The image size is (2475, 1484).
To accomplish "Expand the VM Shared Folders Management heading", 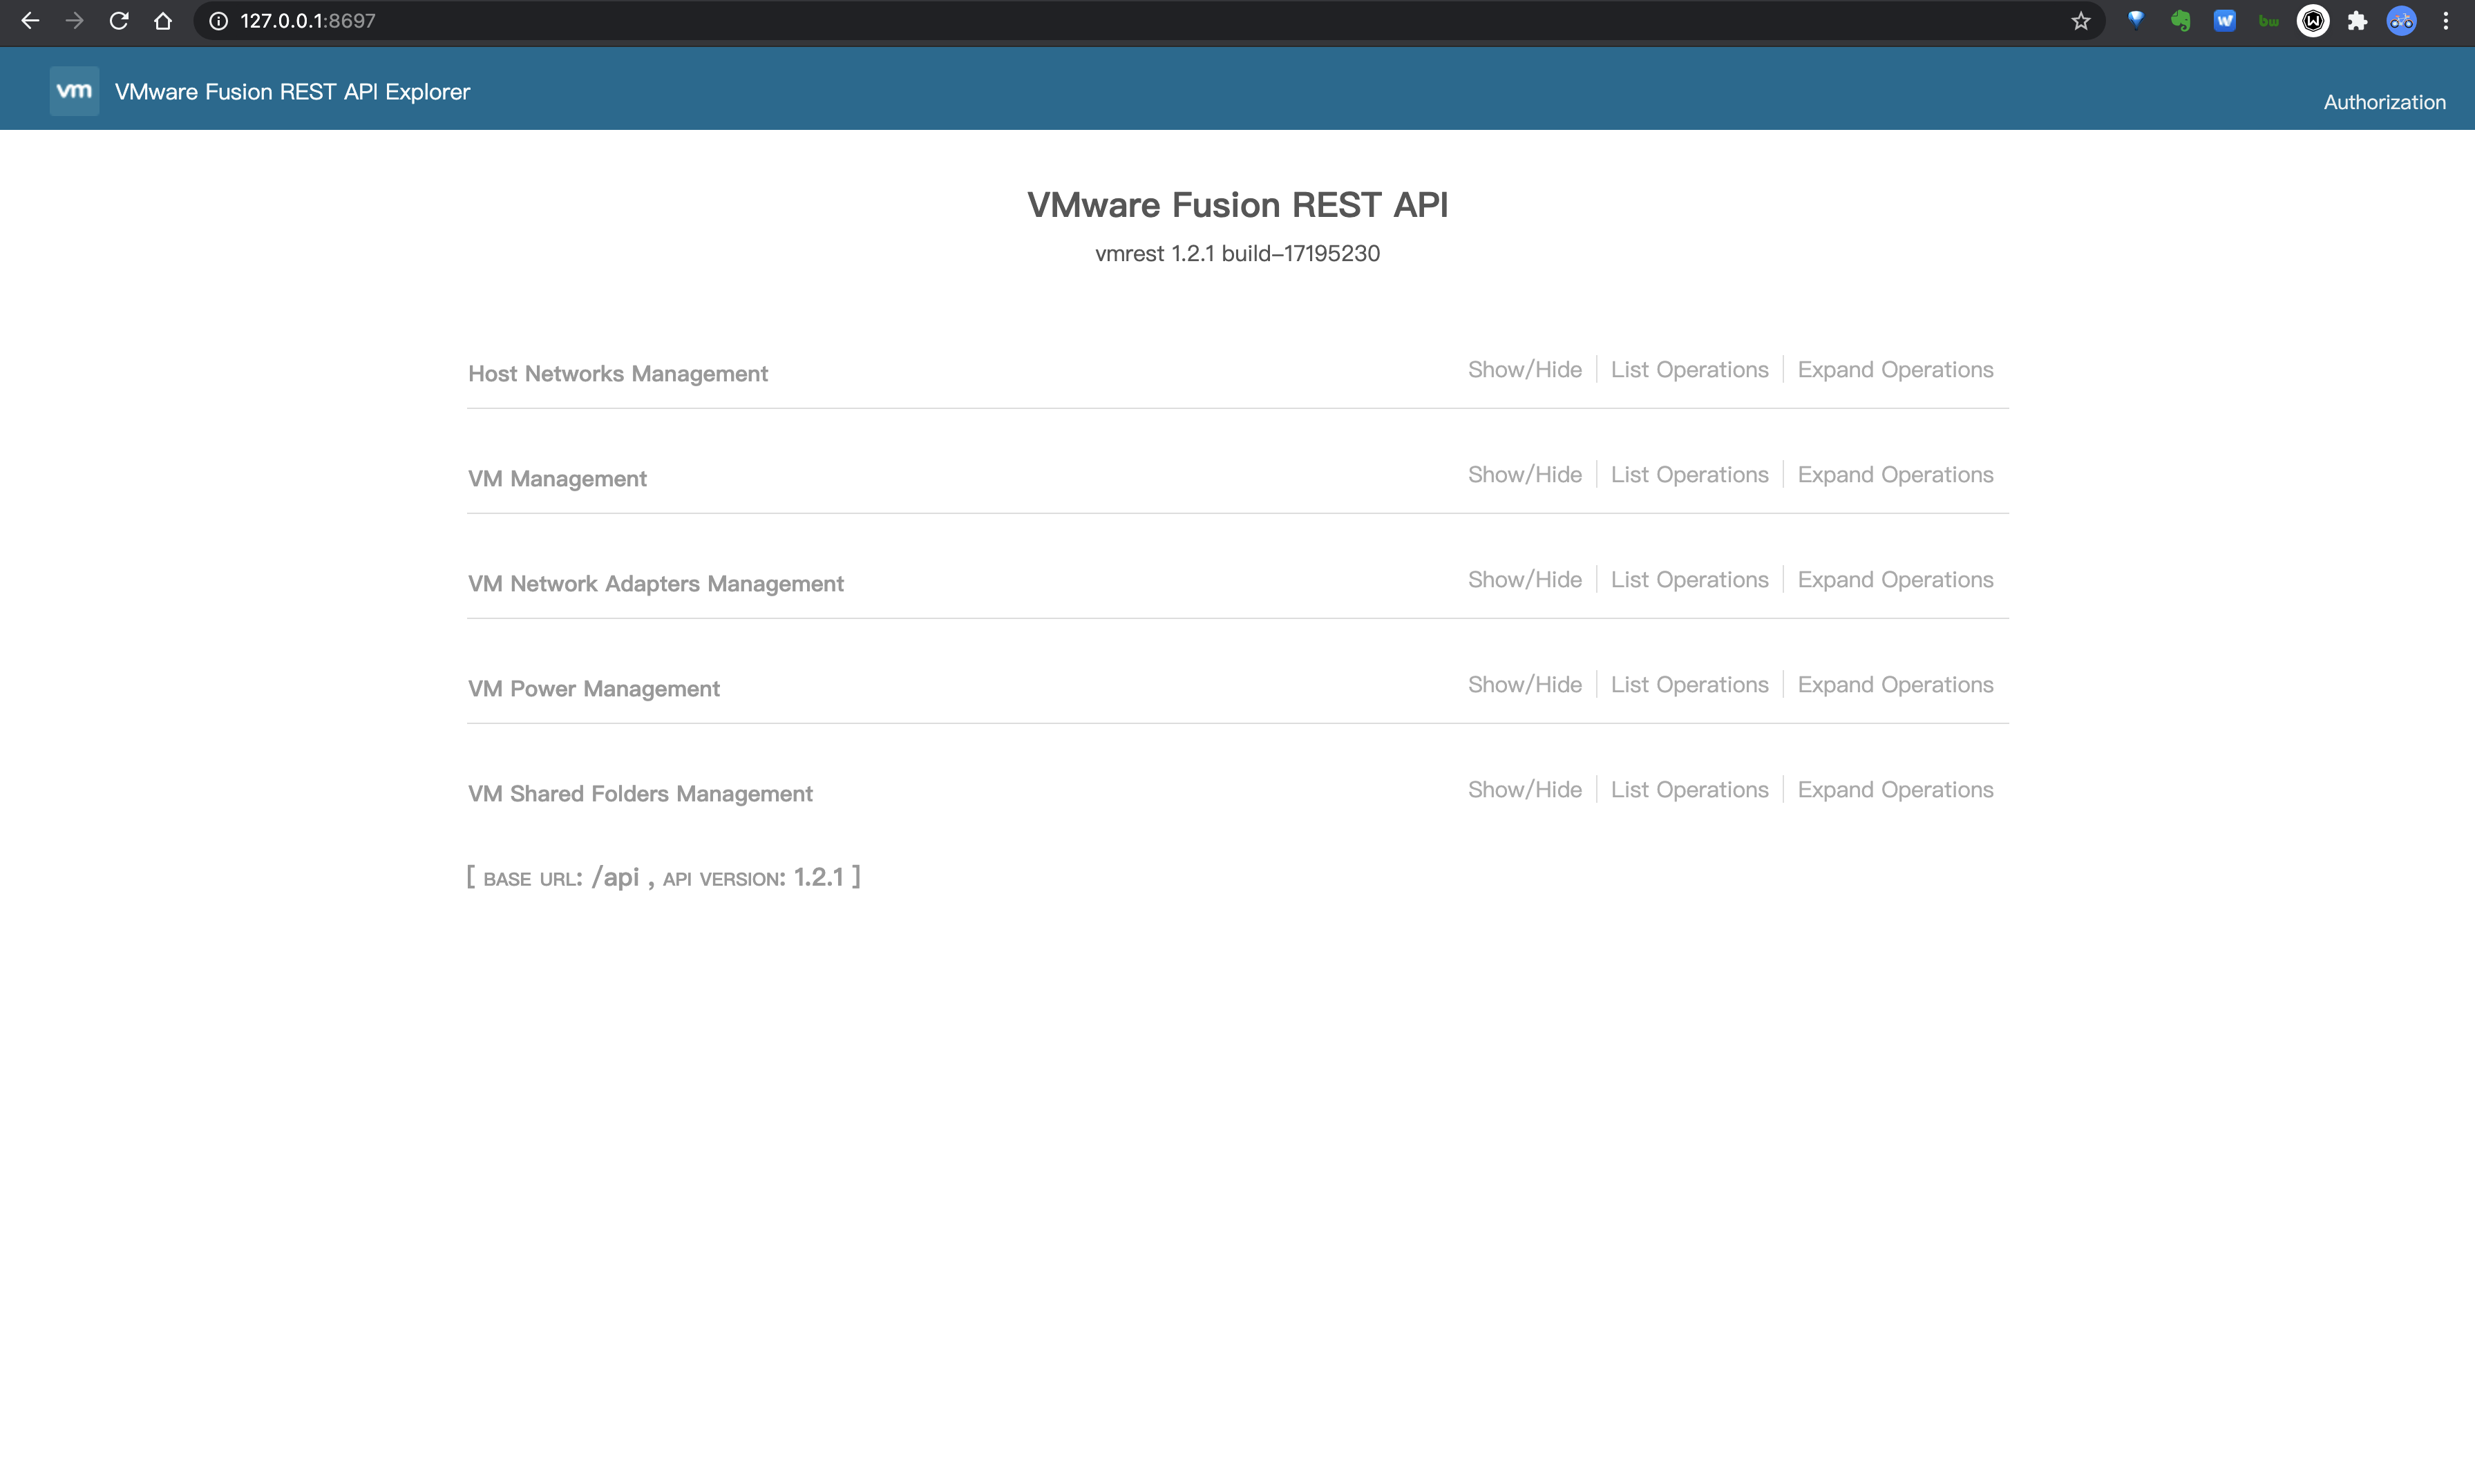I will coord(640,793).
